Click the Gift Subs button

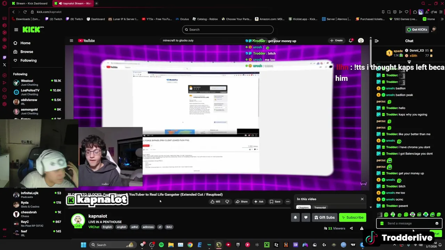[324, 217]
